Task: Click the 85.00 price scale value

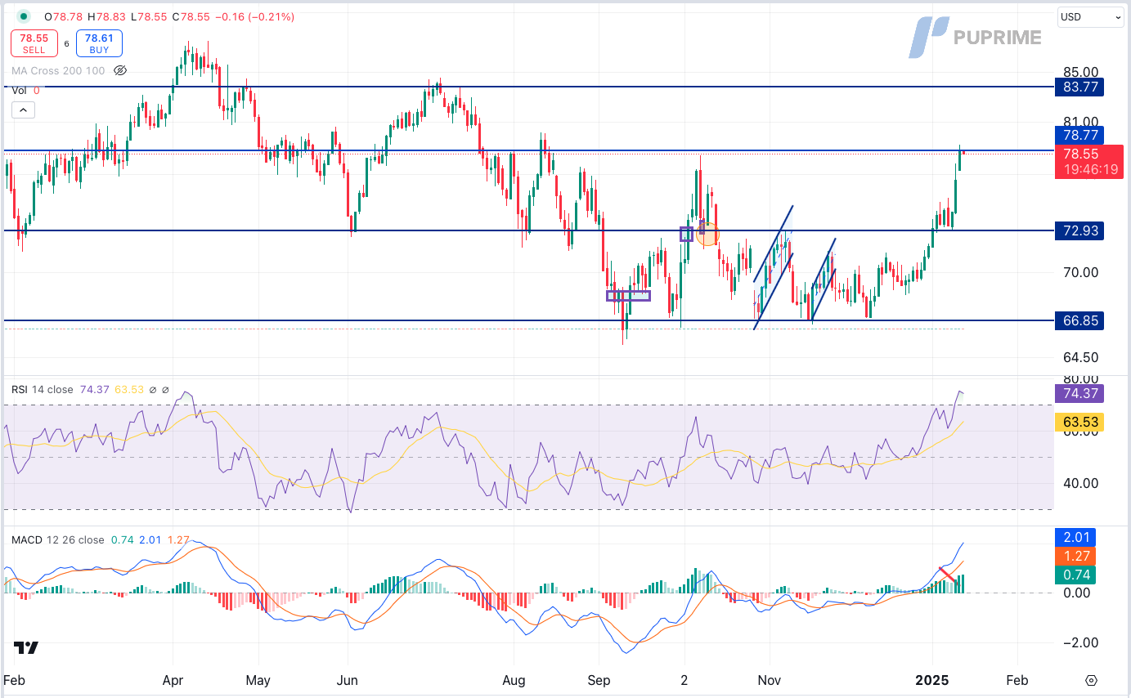Action: click(x=1080, y=73)
